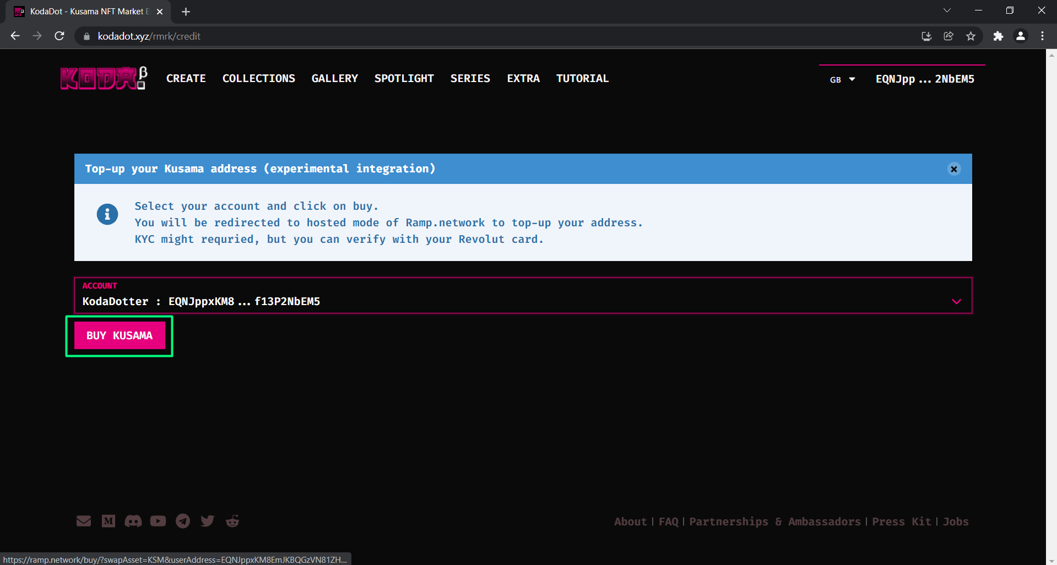Click the browser address bar URL
Screen dimensions: 1057x565
(x=149, y=36)
